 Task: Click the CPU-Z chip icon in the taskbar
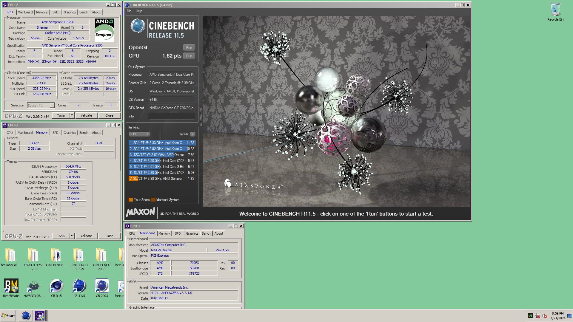pos(40,315)
